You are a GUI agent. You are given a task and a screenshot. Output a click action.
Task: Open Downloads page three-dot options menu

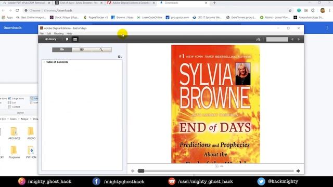click(x=327, y=28)
